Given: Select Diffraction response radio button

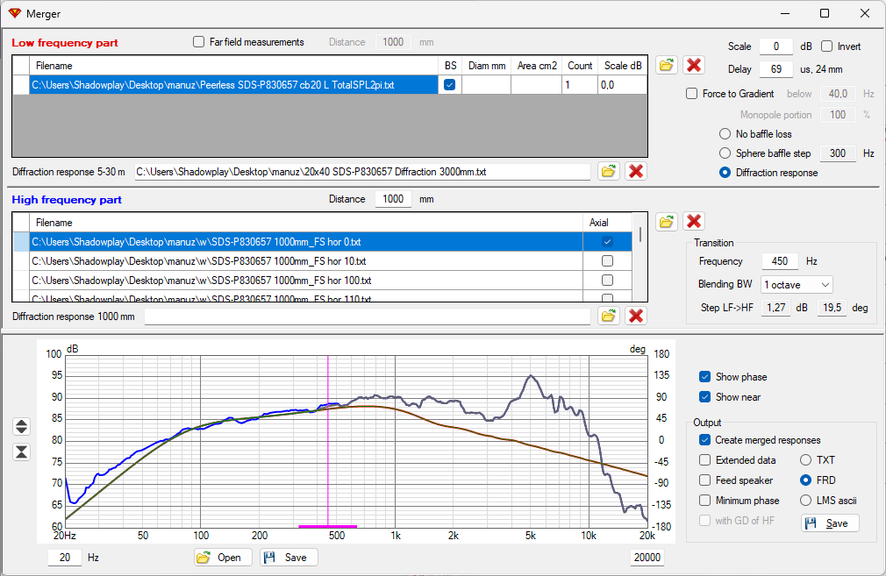Looking at the screenshot, I should [725, 173].
